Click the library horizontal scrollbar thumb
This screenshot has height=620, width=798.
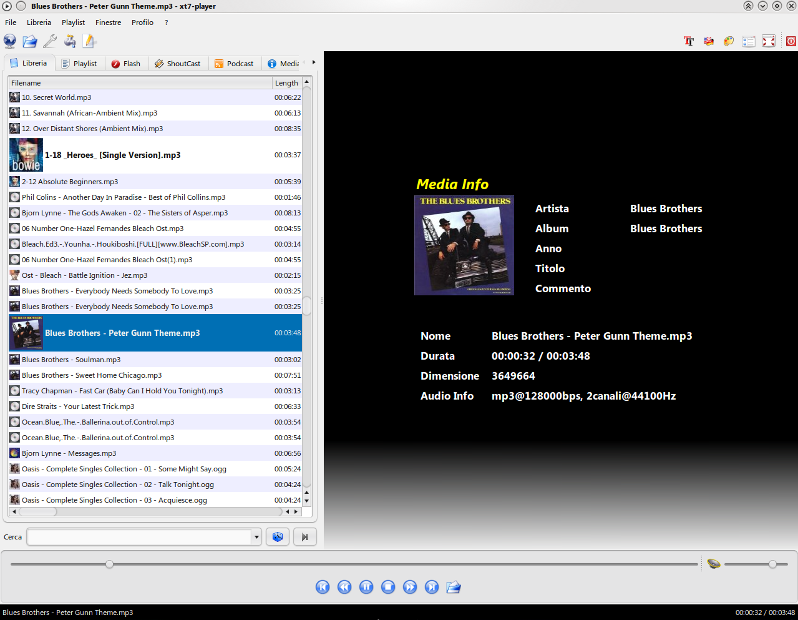37,511
